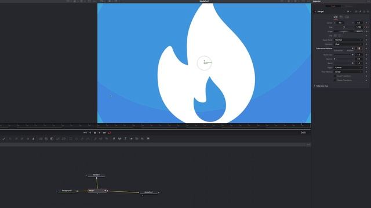Open the Edges dropdown set to Canvas

click(x=348, y=68)
